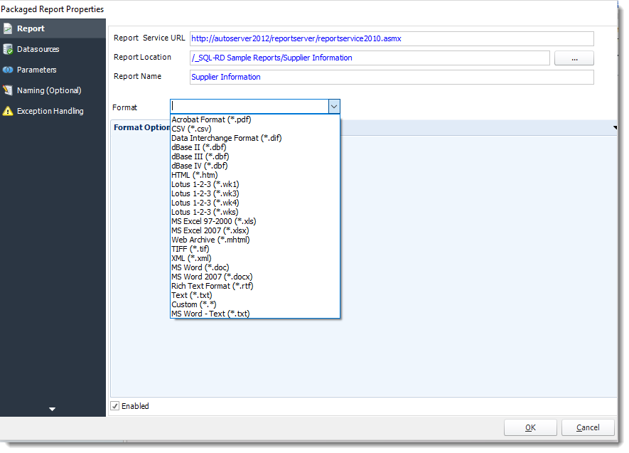This screenshot has width=629, height=453.
Task: Collapse the Format dropdown list
Action: 333,107
